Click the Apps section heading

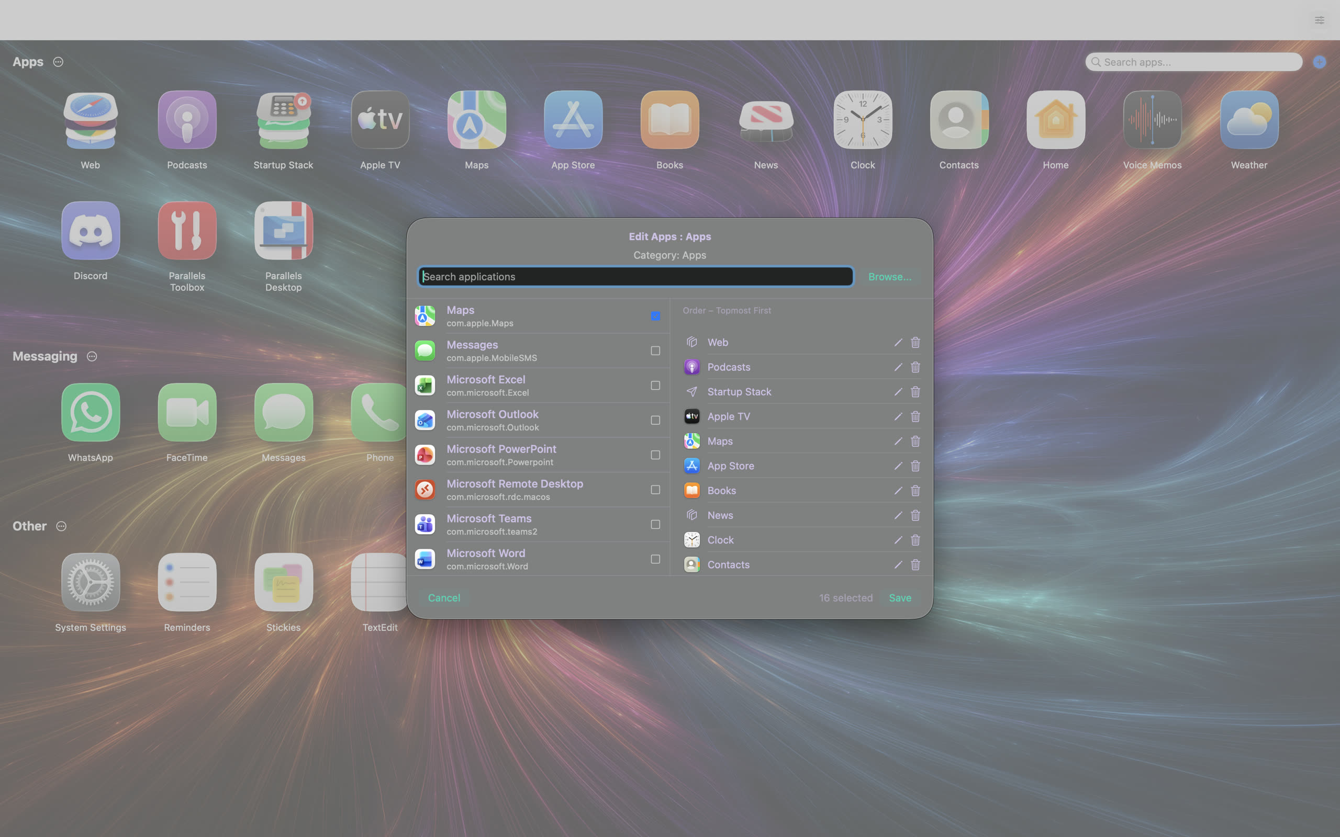pos(28,62)
